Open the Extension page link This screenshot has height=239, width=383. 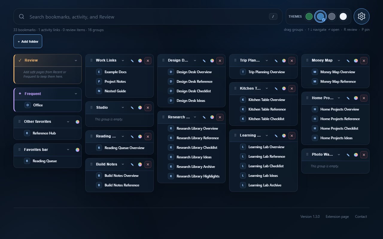337,217
